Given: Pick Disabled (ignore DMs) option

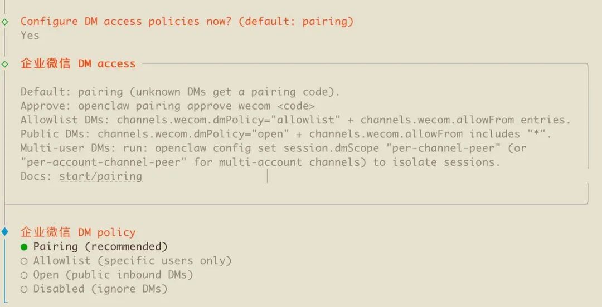Looking at the screenshot, I should click(x=94, y=289).
